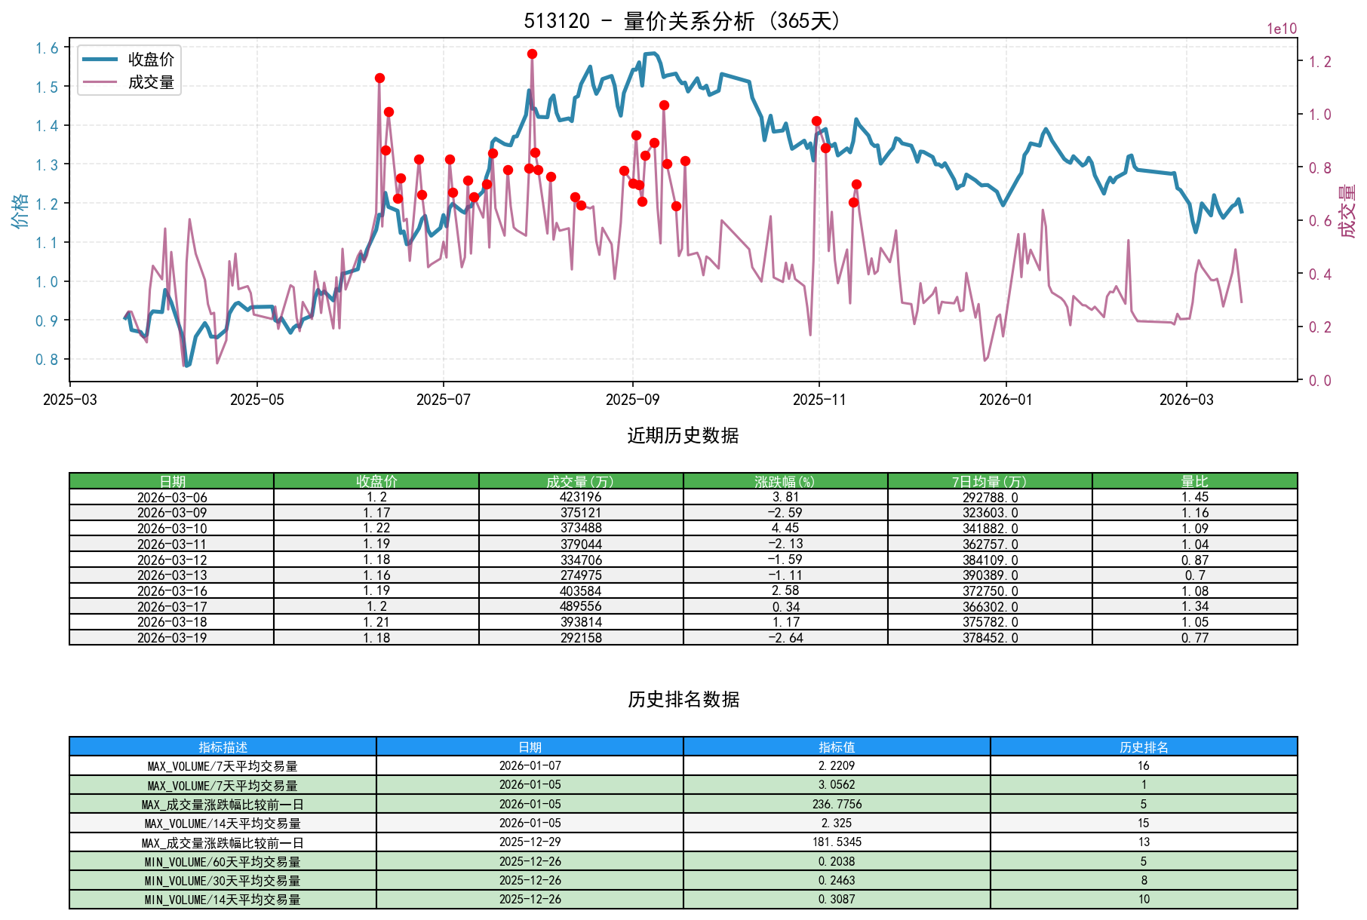The height and width of the screenshot is (920, 1367).
Task: Click the MAX_VOLUME/7天平均交易量 row link
Action: coord(223,766)
